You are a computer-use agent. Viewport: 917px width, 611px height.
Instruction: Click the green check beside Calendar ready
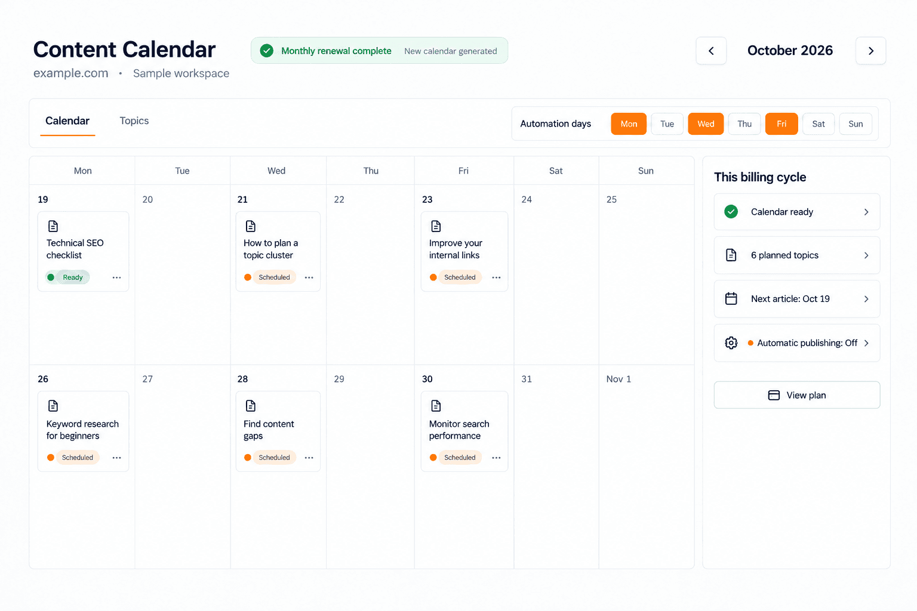click(x=731, y=212)
